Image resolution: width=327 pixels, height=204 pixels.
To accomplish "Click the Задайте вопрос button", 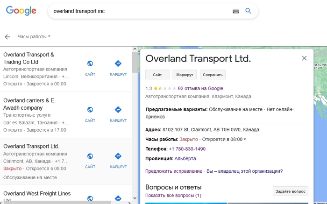I will tap(290, 191).
